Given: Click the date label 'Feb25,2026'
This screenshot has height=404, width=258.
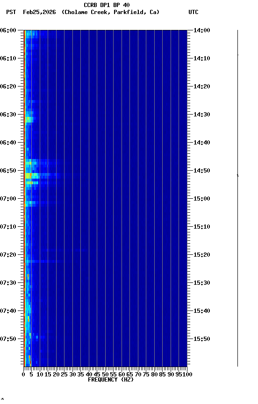Looking at the screenshot, I should (x=39, y=12).
